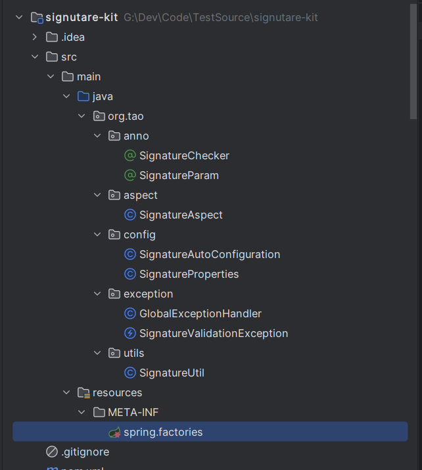Select GlobalExceptionHandler class
Viewport: 422px width, 470px height.
[200, 313]
